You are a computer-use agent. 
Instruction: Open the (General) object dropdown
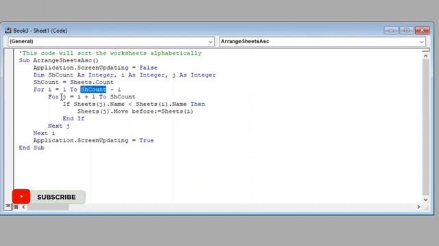111,42
